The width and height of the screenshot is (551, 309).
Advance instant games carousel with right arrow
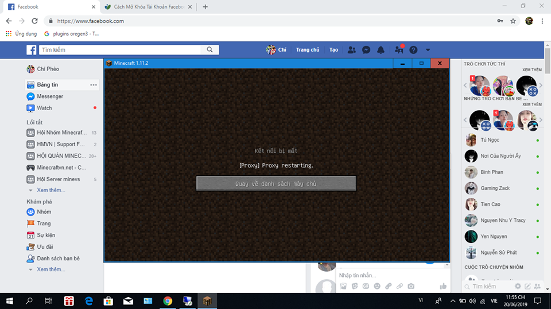point(541,85)
